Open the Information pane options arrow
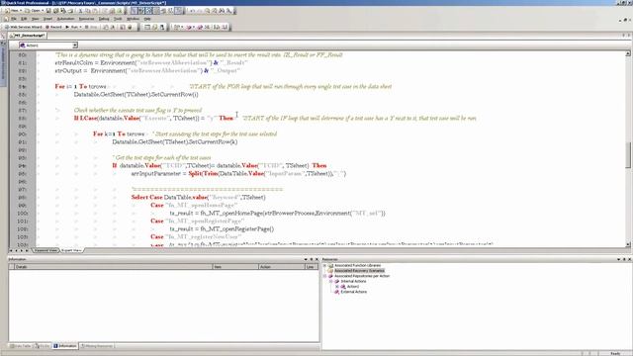The width and height of the screenshot is (633, 356). click(306, 259)
